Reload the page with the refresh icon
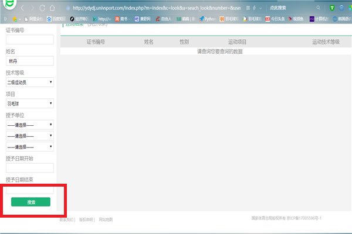 click(x=42, y=8)
